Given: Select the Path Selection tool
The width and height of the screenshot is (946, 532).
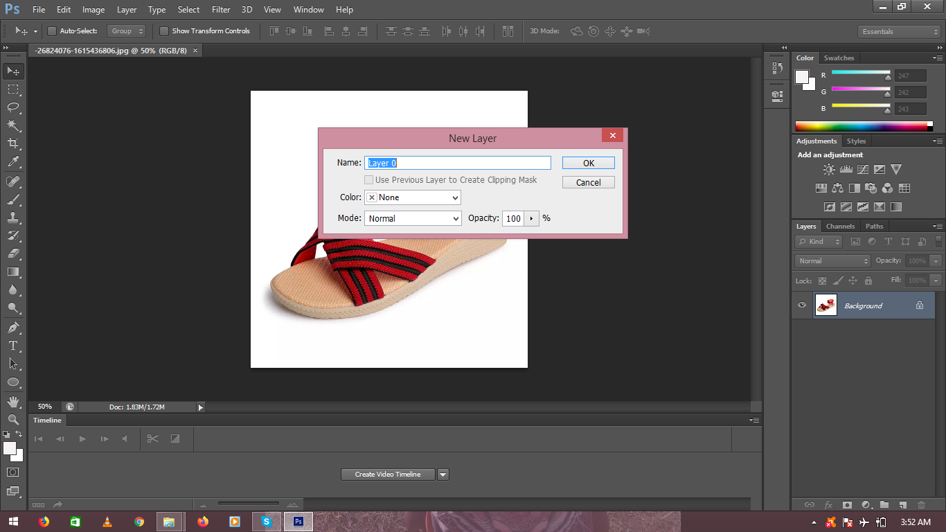Looking at the screenshot, I should coord(13,364).
